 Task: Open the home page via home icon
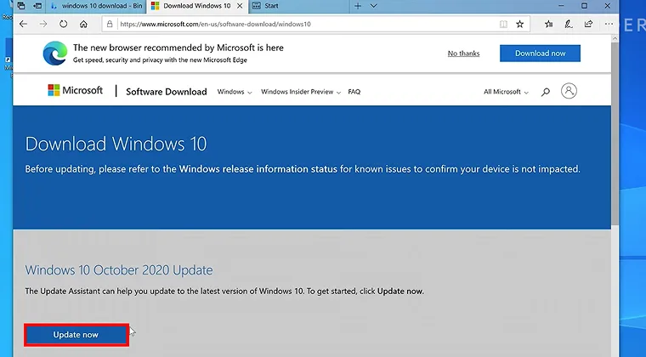(x=83, y=24)
